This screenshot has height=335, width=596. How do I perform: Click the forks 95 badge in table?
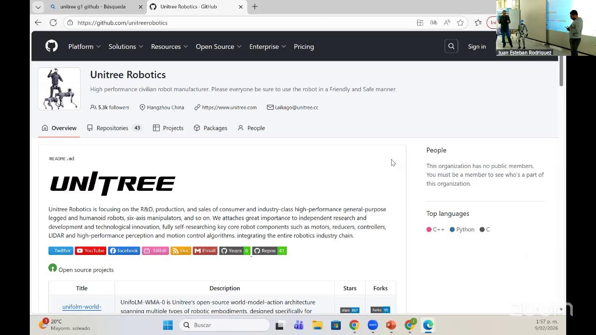pyautogui.click(x=380, y=310)
